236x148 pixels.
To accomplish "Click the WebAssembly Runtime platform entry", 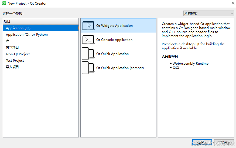I will pos(190,63).
